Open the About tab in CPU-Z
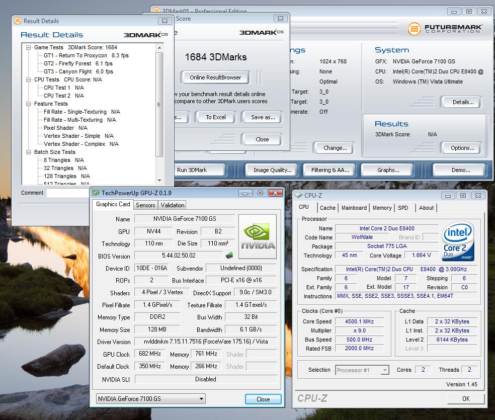 (426, 208)
